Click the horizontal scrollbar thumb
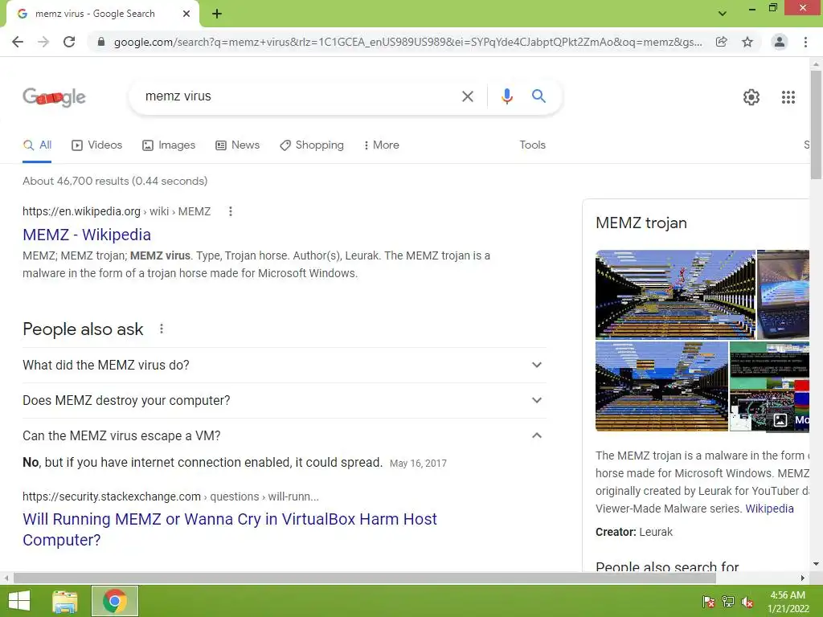This screenshot has width=823, height=617. (x=365, y=578)
